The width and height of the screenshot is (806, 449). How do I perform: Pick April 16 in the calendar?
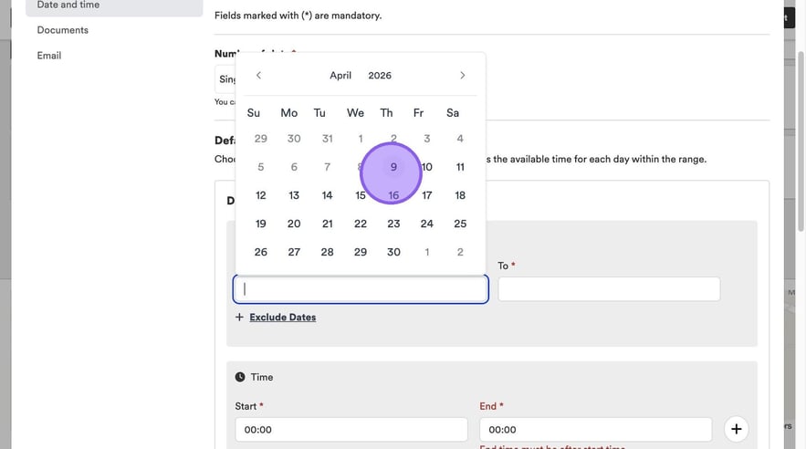(x=393, y=195)
